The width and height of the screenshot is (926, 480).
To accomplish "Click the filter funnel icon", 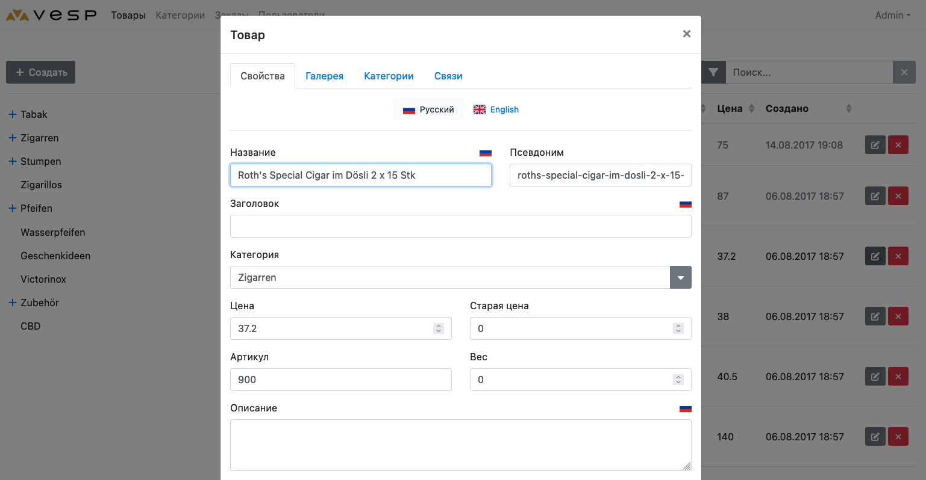I will pos(713,72).
